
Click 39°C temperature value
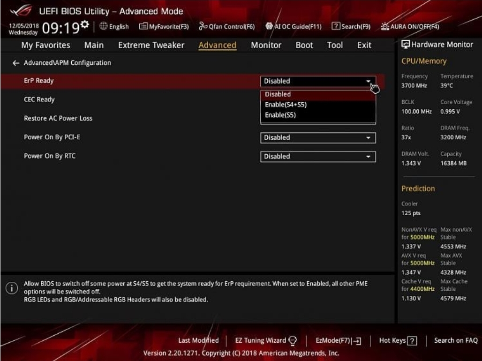pyautogui.click(x=446, y=85)
